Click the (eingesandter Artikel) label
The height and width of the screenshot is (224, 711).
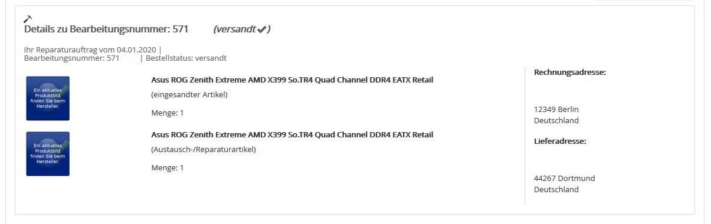189,94
